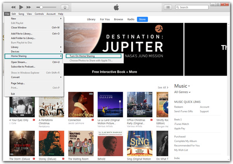Screen dimensions: 233x164
Task: Expand the Convert submenu
Action: coord(34,77)
